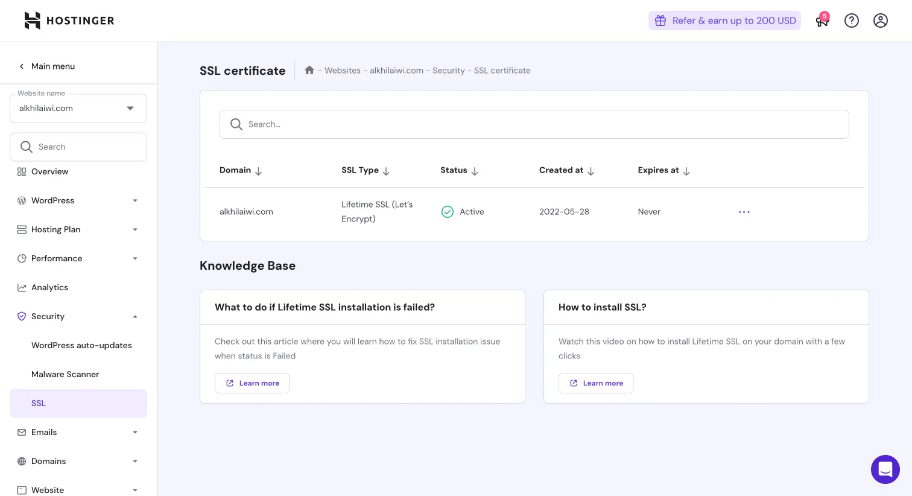Screen dimensions: 912x496
Task: Click the Website window icon in the sidebar
Action: (22, 490)
